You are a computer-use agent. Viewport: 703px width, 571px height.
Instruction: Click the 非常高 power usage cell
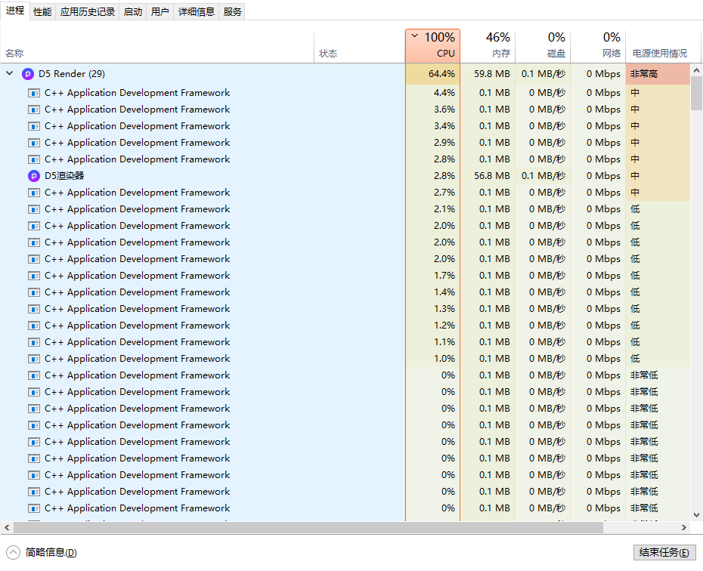coord(658,74)
